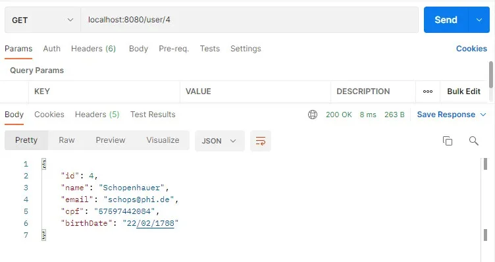Image resolution: width=495 pixels, height=262 pixels.
Task: Click the "Schopenhauer" name value
Action: point(132,188)
